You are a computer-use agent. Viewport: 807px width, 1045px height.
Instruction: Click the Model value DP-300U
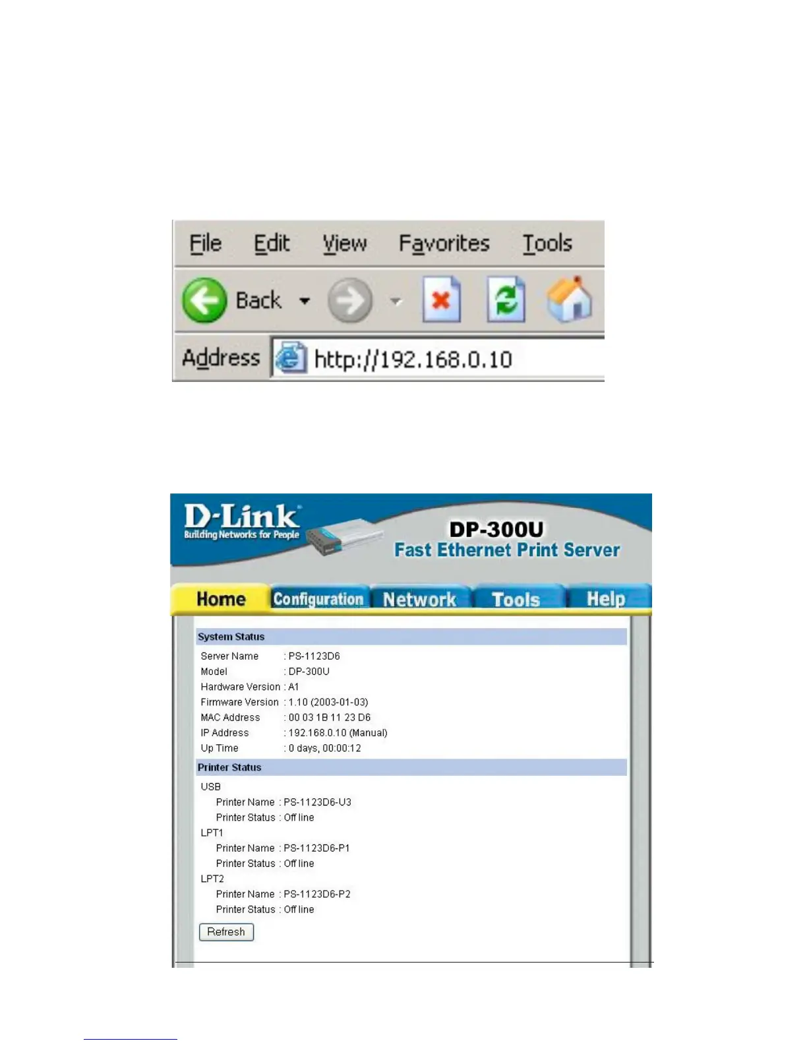tap(309, 671)
